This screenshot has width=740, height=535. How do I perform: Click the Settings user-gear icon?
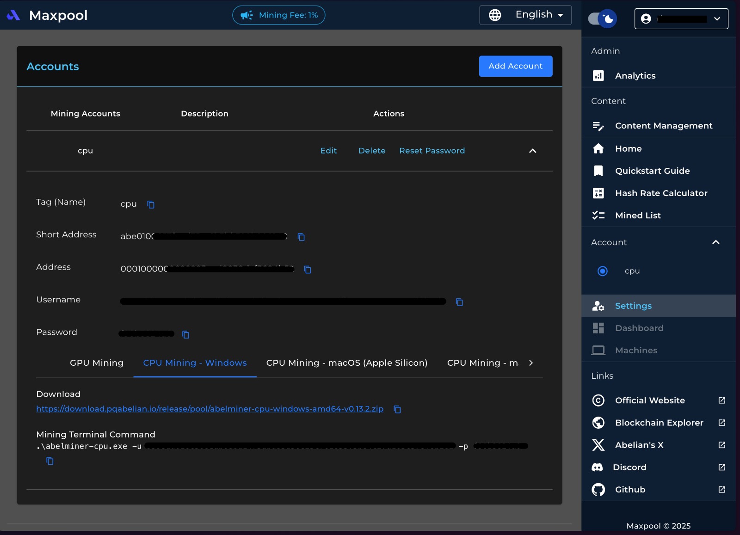point(598,306)
